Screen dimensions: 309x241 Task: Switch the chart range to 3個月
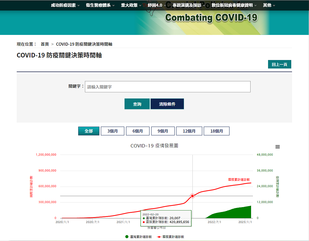[113, 131]
